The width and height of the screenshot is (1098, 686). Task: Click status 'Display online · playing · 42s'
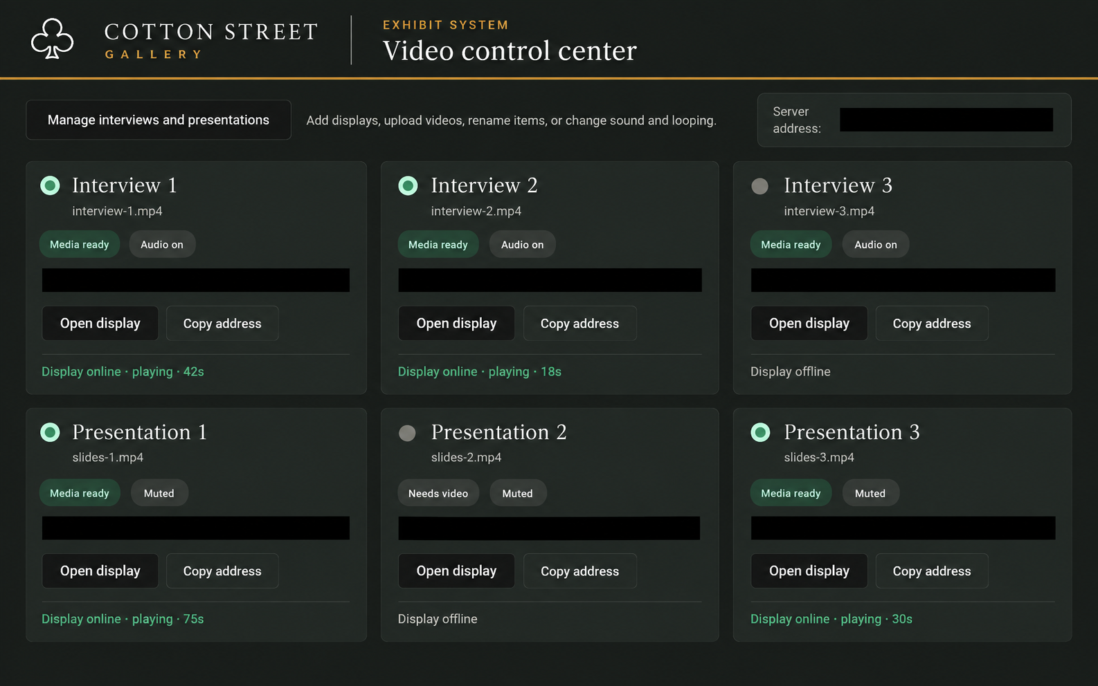(123, 371)
